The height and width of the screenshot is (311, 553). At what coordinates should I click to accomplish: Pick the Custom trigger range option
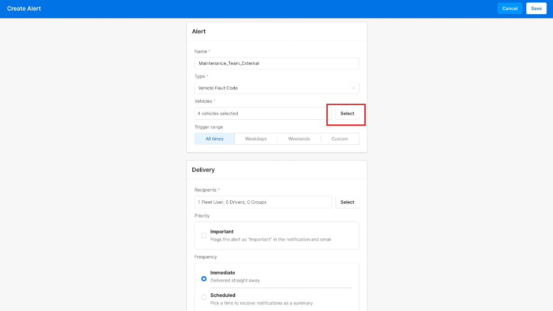pyautogui.click(x=339, y=139)
